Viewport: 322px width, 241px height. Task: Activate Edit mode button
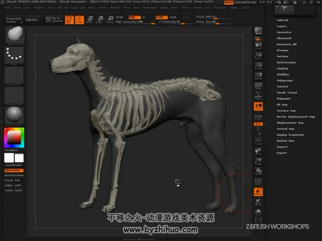coord(69,20)
